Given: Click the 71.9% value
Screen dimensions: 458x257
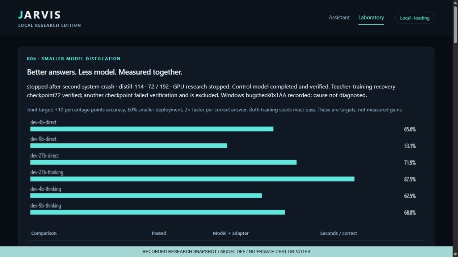Looking at the screenshot, I should (410, 162).
